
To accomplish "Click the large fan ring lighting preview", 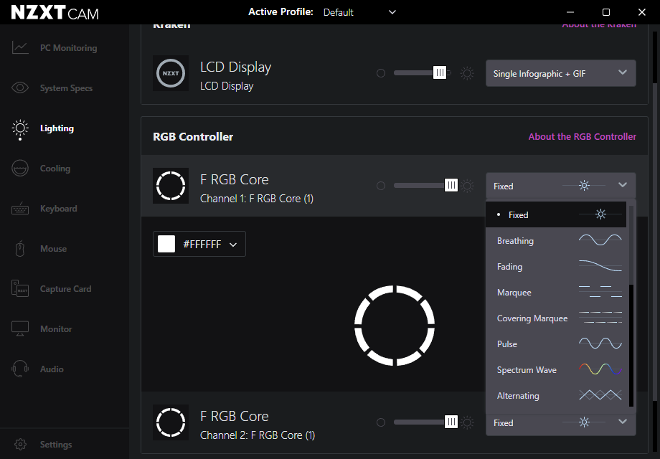I will tap(395, 325).
